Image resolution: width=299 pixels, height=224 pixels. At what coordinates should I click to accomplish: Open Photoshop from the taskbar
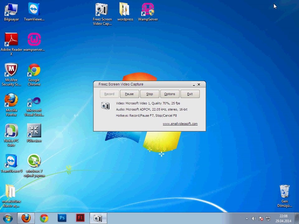pyautogui.click(x=62, y=218)
